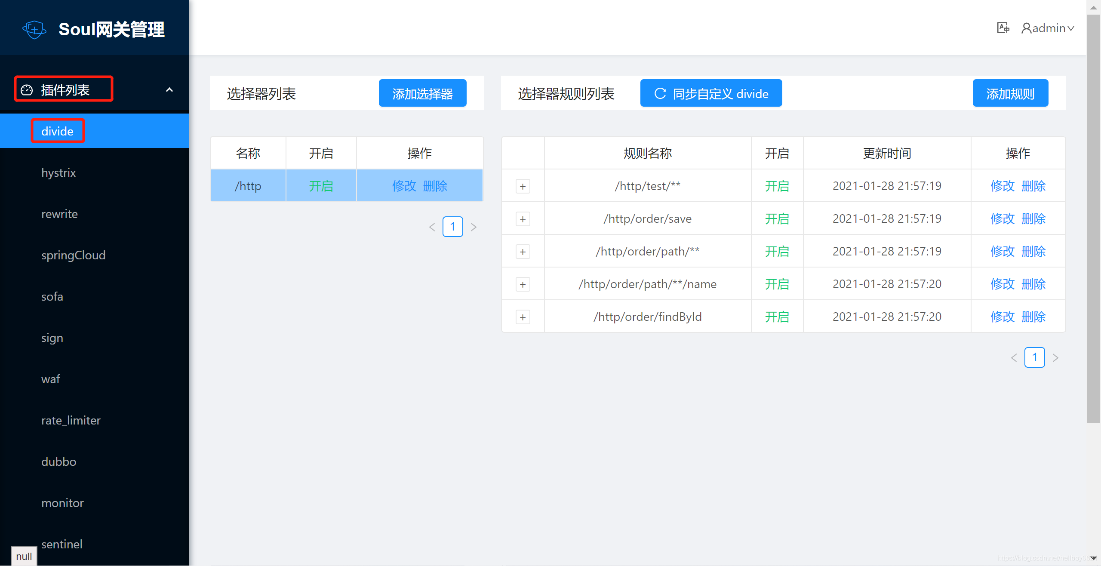The height and width of the screenshot is (566, 1101).
Task: Click the Soul gateway logo icon
Action: pos(34,29)
